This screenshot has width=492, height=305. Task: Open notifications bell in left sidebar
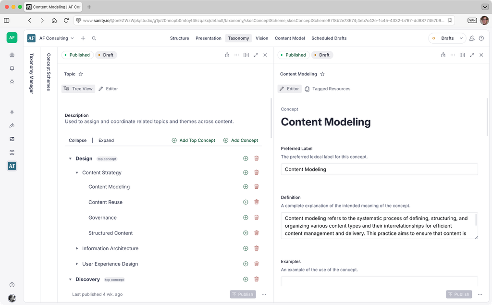click(x=12, y=68)
